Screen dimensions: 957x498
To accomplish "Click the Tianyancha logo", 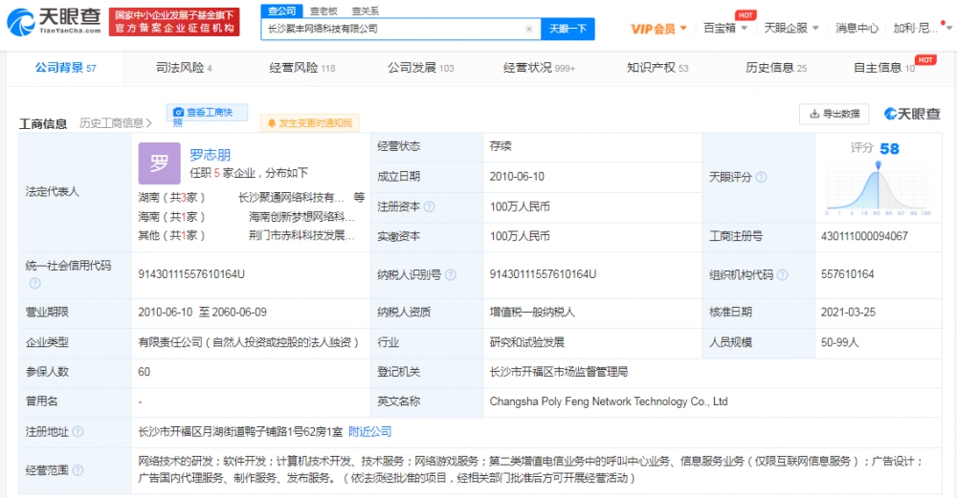I will click(x=54, y=22).
